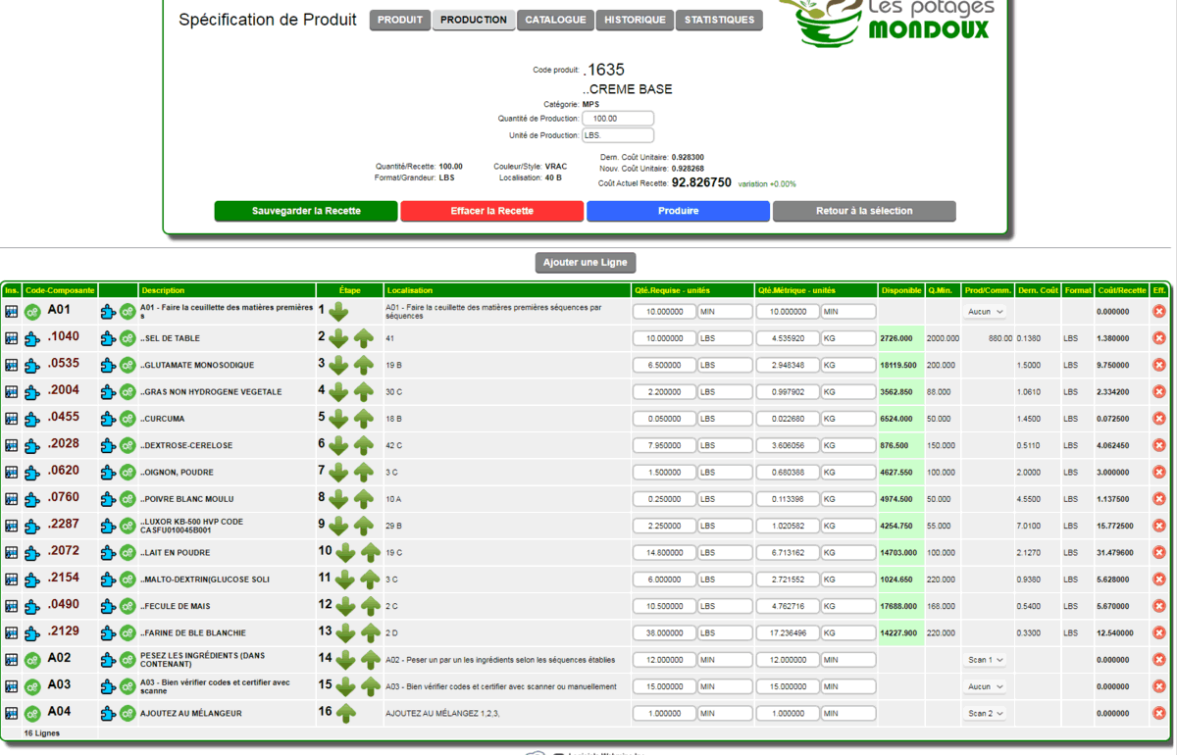Click component code .2129

[64, 631]
